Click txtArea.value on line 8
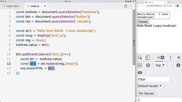Screen dimensions: 182x102 coord(26,45)
